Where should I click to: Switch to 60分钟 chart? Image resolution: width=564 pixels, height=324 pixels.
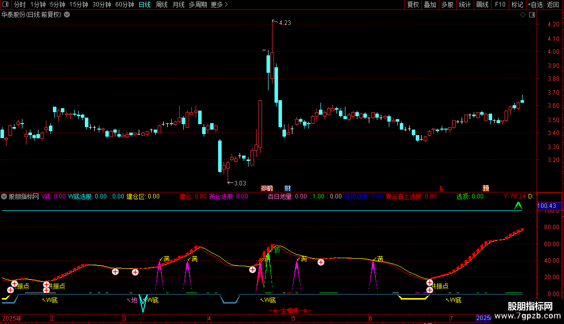(125, 4)
